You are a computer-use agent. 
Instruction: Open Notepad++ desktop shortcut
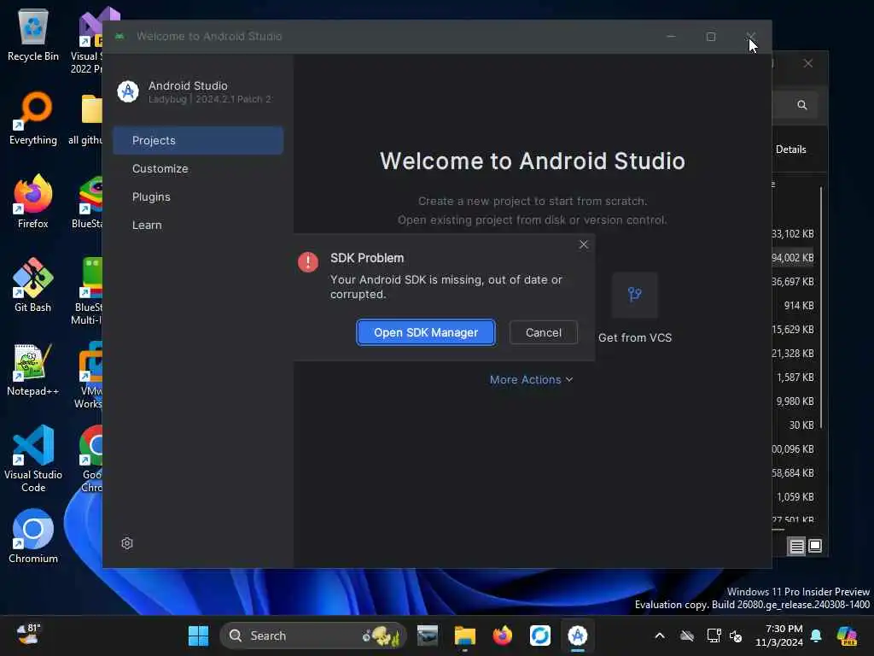coord(33,369)
